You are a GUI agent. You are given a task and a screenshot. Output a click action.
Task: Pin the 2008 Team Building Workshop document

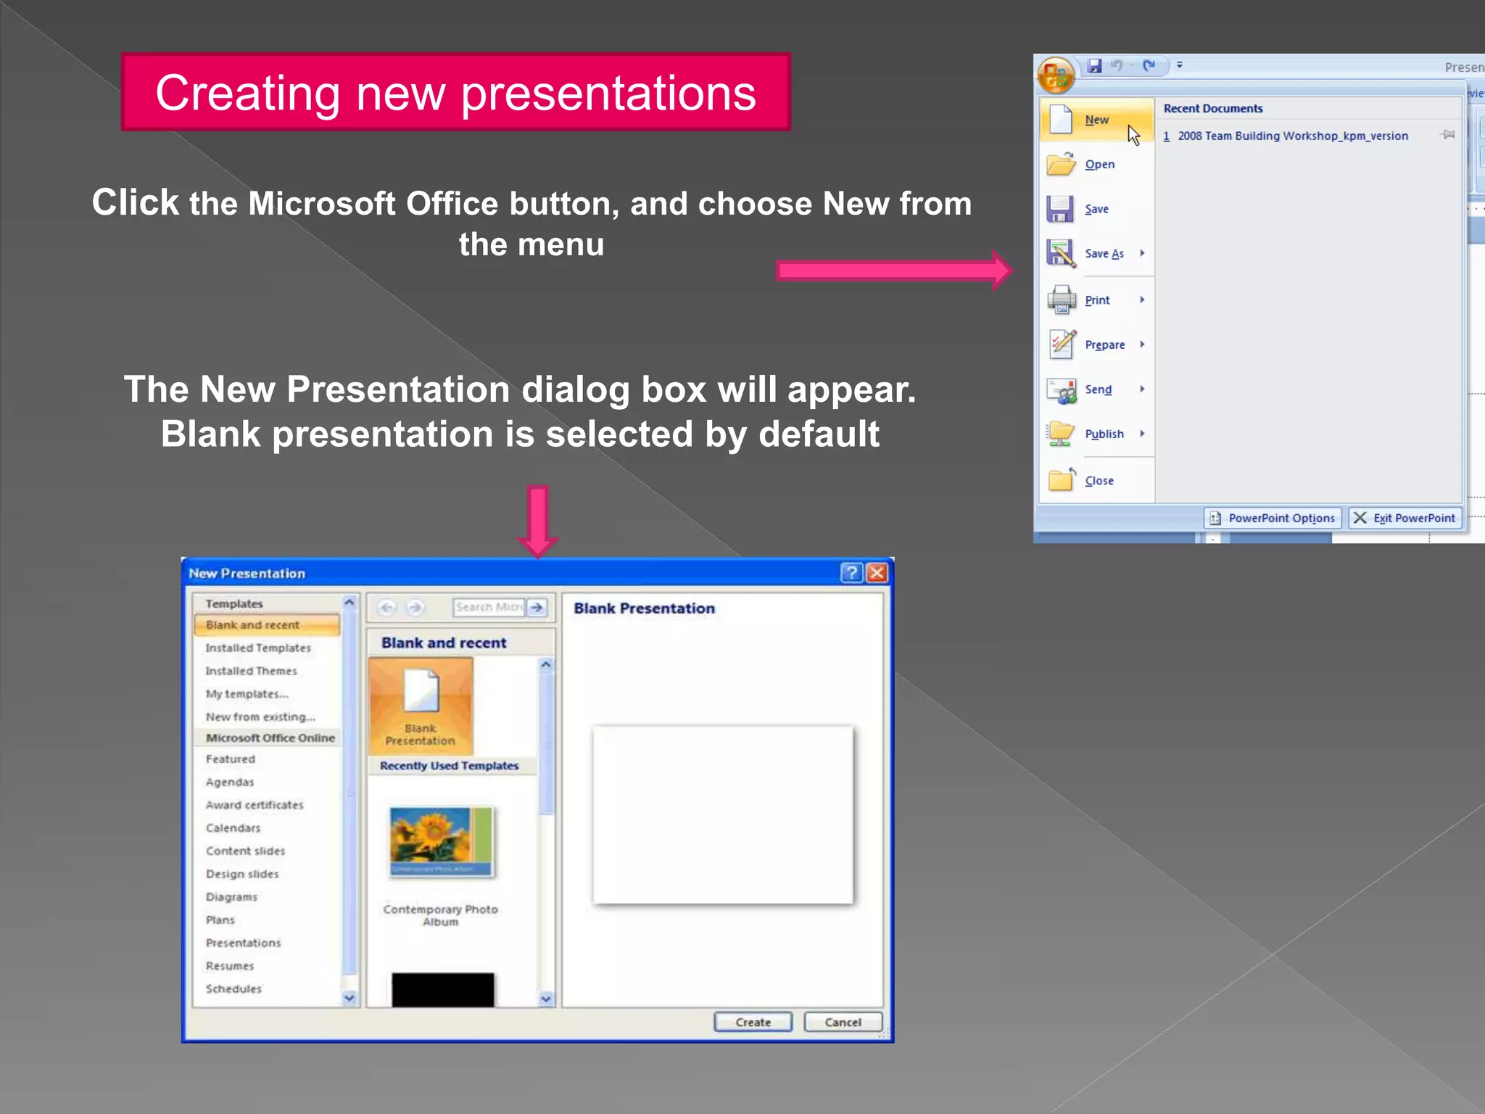tap(1448, 134)
